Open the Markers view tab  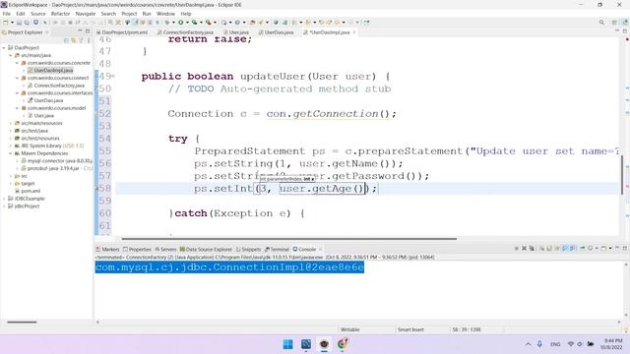107,249
